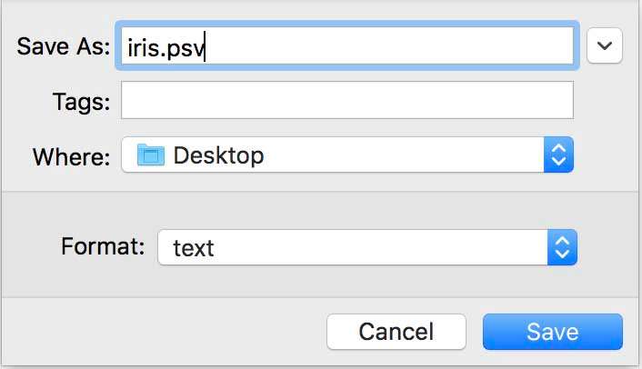Focus the Tags input field
Screen dimensions: 642x369
coord(347,100)
